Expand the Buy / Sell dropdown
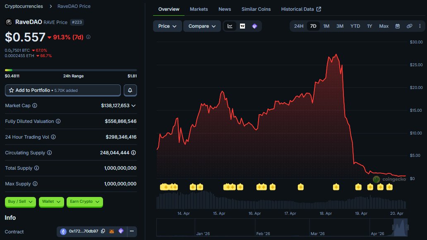The height and width of the screenshot is (240, 427). click(20, 202)
